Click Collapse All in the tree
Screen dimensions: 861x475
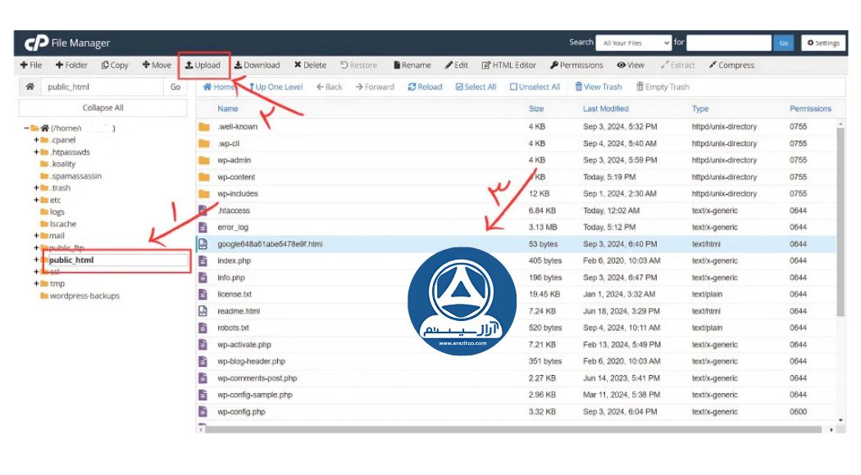pyautogui.click(x=102, y=108)
